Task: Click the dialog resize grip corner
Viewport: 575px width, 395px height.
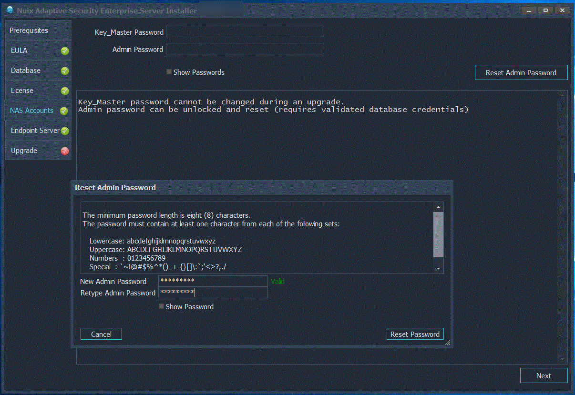Action: pos(447,342)
